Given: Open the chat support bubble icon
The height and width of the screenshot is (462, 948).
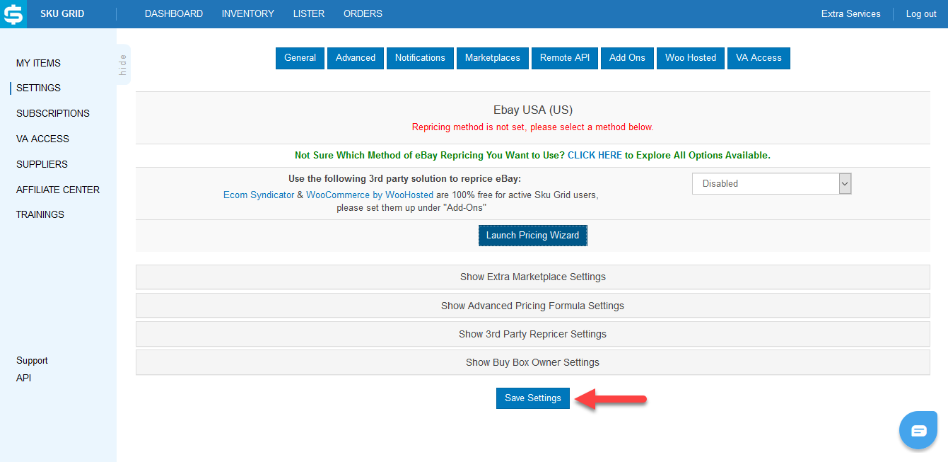Looking at the screenshot, I should (918, 429).
